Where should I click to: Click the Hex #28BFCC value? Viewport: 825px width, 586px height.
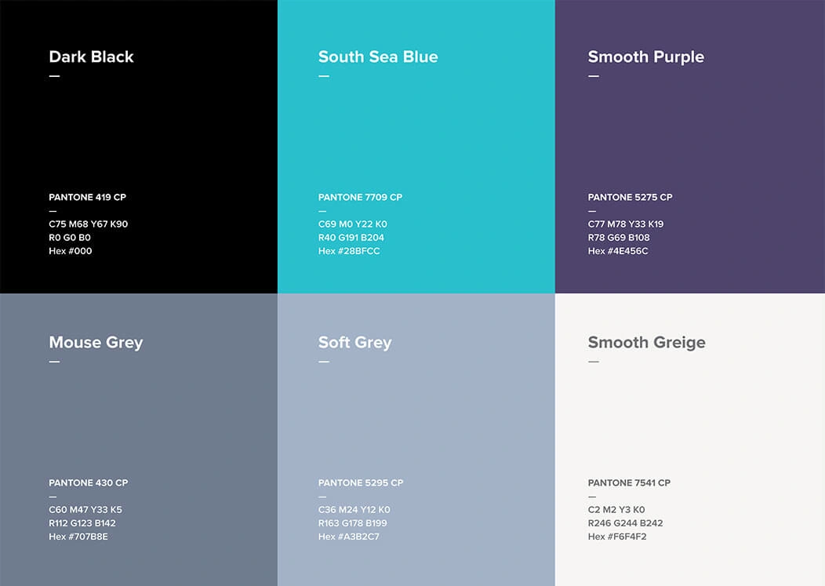(349, 251)
